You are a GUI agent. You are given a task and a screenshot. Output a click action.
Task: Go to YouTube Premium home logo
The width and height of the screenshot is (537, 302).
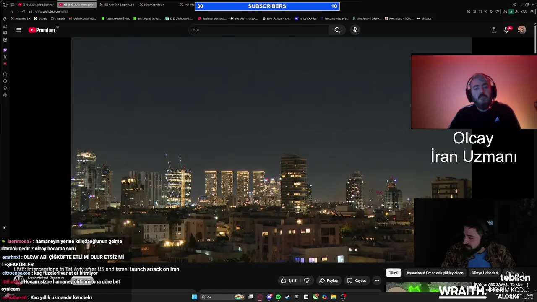(x=42, y=30)
